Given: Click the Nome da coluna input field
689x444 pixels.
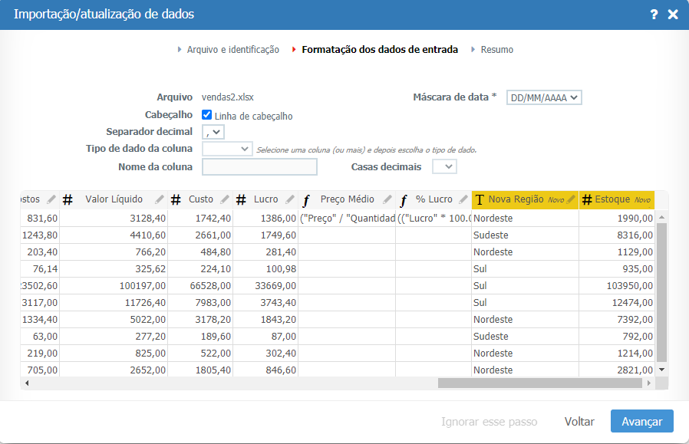Looking at the screenshot, I should click(x=259, y=167).
